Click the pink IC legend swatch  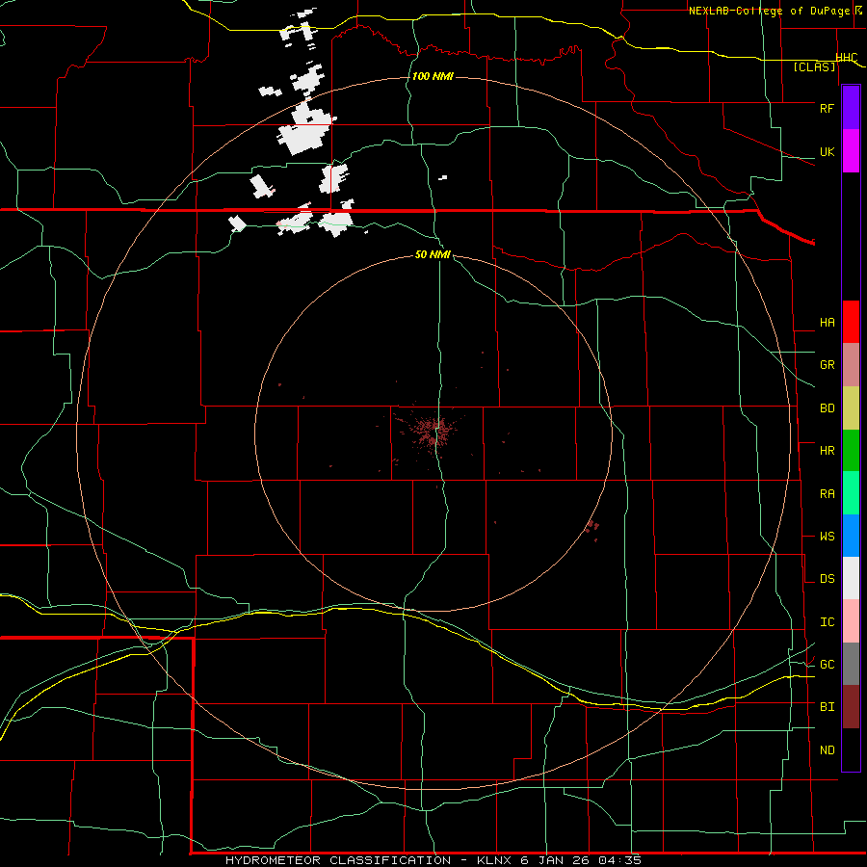[851, 621]
